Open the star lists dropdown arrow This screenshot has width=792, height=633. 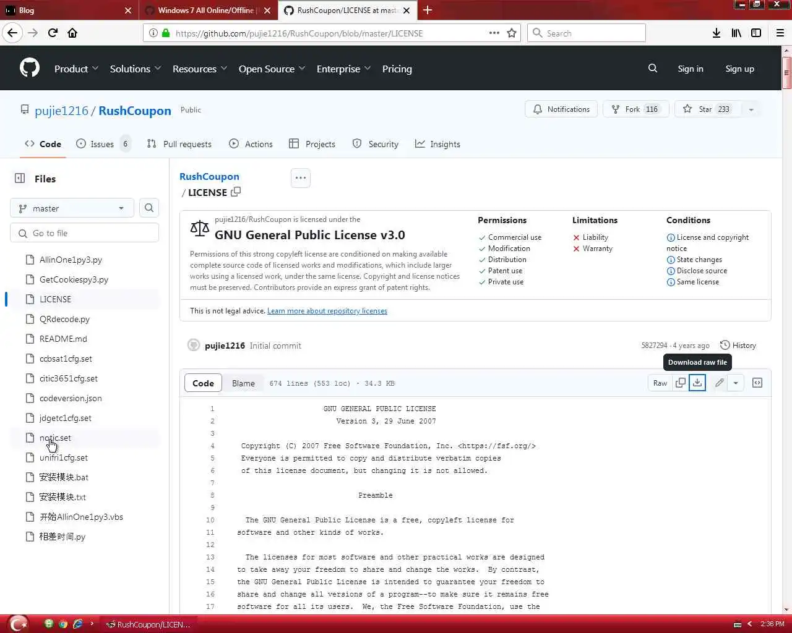click(751, 109)
